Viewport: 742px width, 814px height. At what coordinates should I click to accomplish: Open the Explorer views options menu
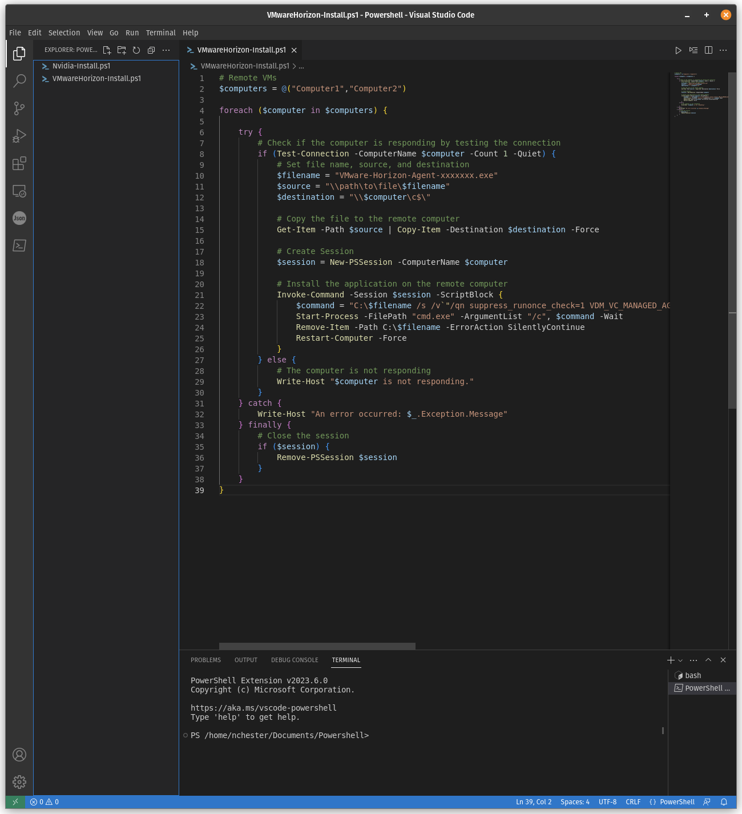tap(166, 50)
